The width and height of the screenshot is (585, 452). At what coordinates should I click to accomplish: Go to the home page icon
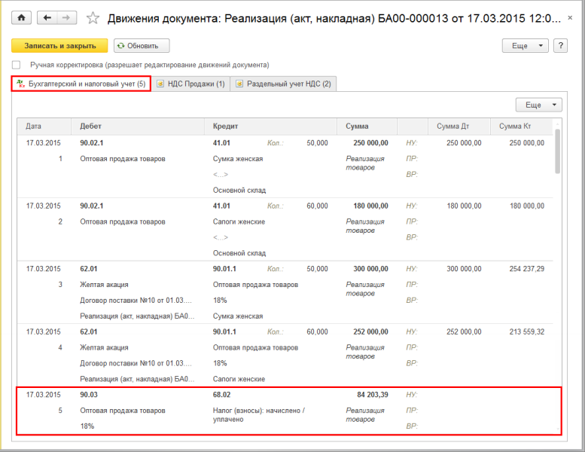21,17
